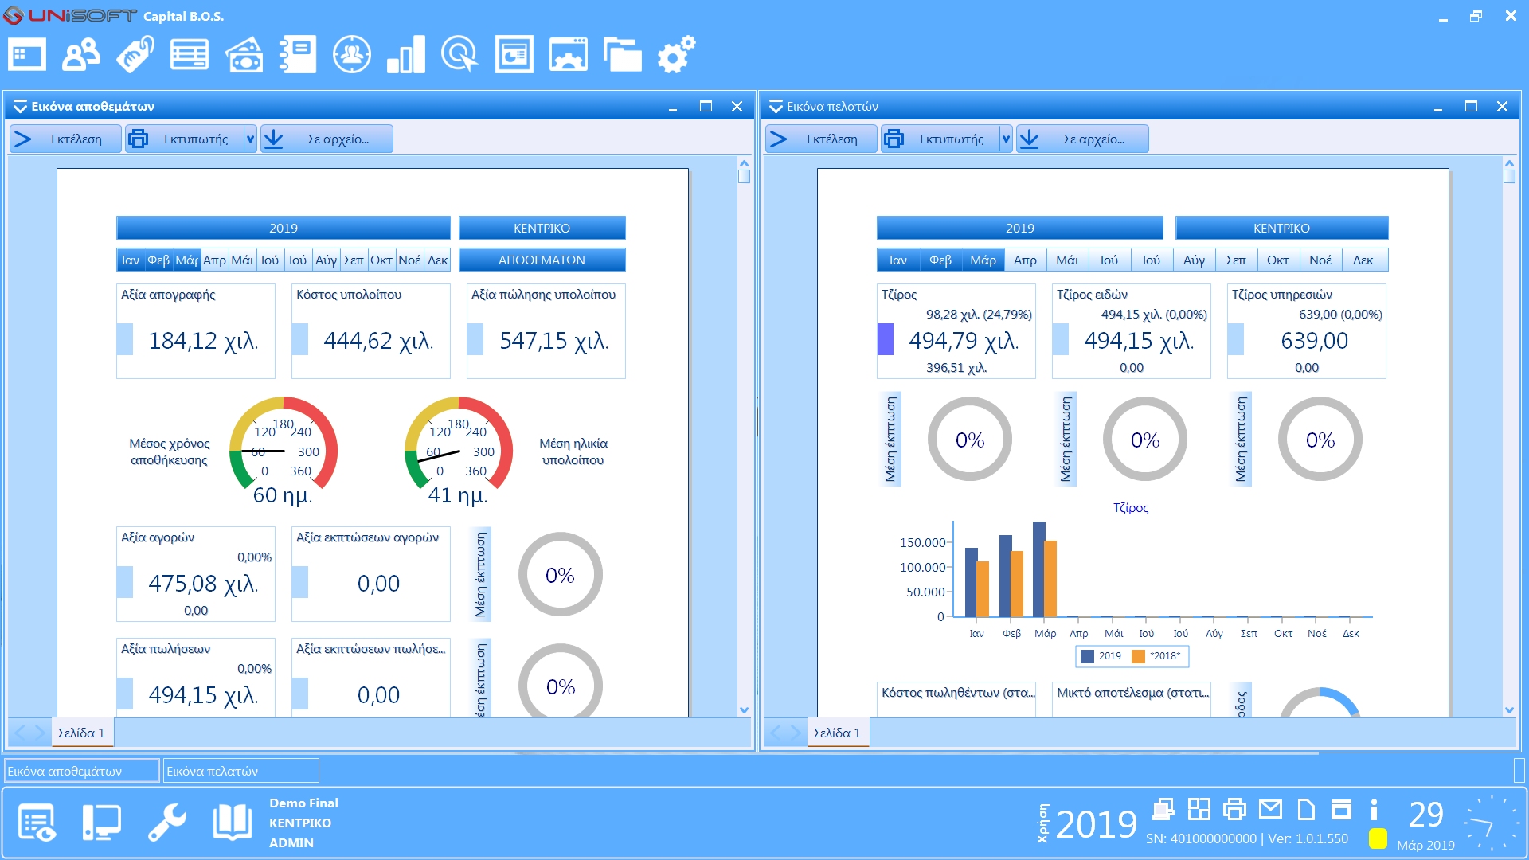
Task: Run Εκτέλεση in Εικόνα πελατών window
Action: (822, 139)
